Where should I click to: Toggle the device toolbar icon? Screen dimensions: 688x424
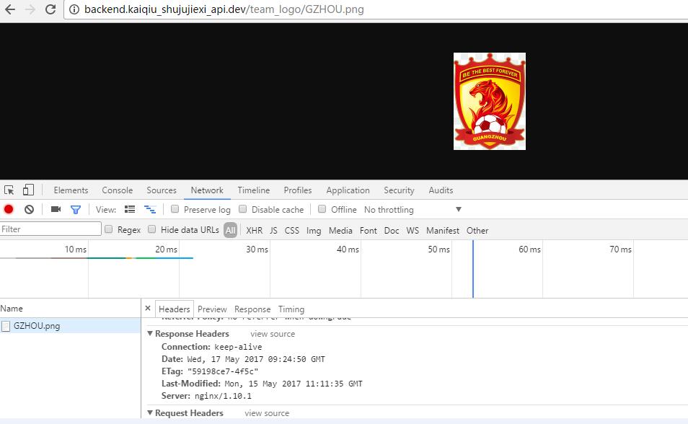pyautogui.click(x=28, y=190)
